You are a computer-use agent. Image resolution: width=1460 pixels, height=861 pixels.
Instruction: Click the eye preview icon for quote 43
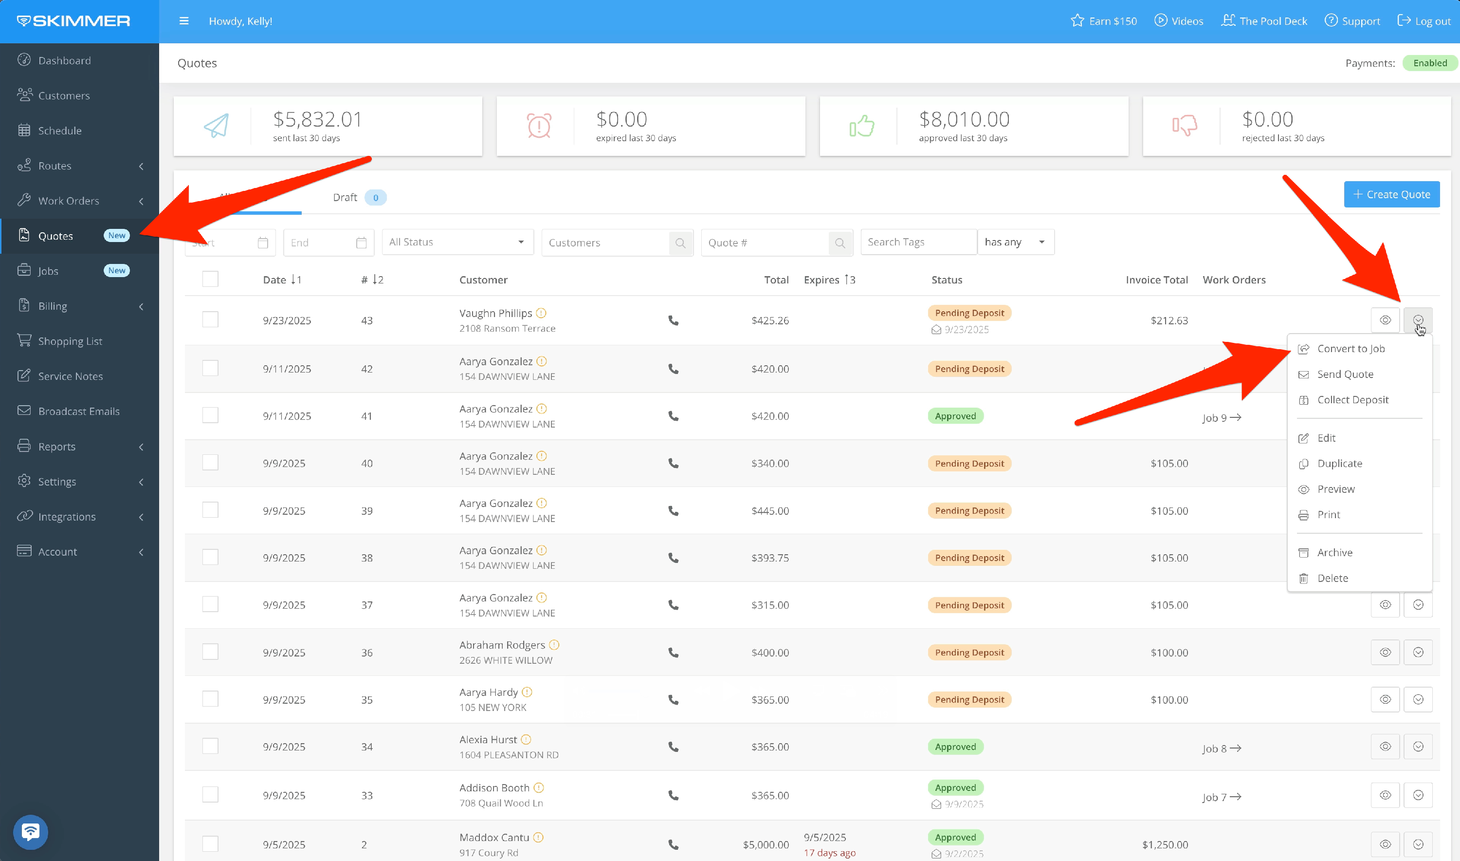1385,320
